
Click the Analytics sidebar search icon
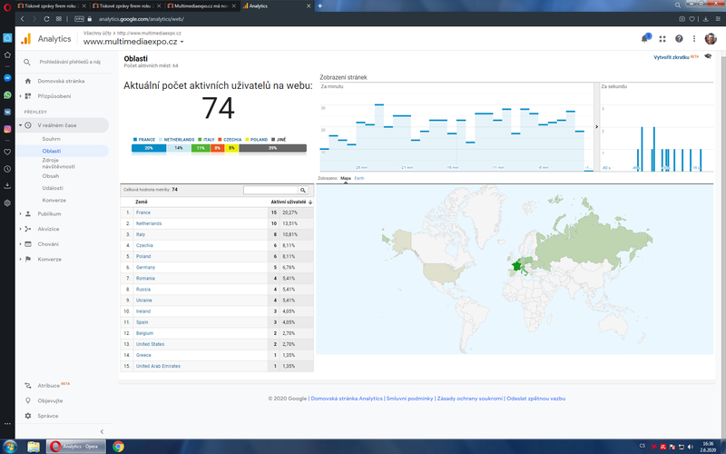(x=27, y=62)
